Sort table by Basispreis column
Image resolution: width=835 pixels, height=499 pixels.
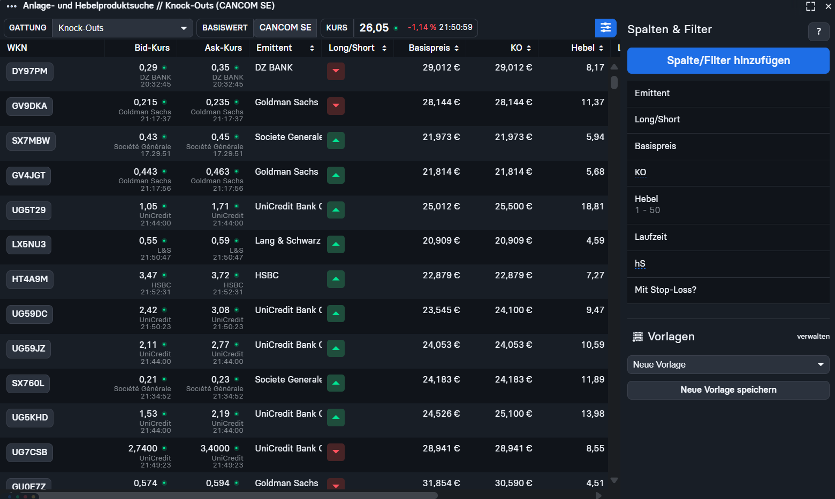(434, 48)
